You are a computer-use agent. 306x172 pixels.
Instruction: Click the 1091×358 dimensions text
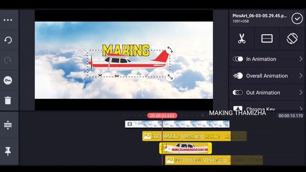(x=240, y=21)
